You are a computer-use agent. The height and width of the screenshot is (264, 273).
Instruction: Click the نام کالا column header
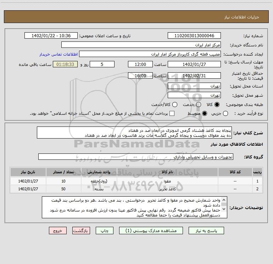pos(167,172)
